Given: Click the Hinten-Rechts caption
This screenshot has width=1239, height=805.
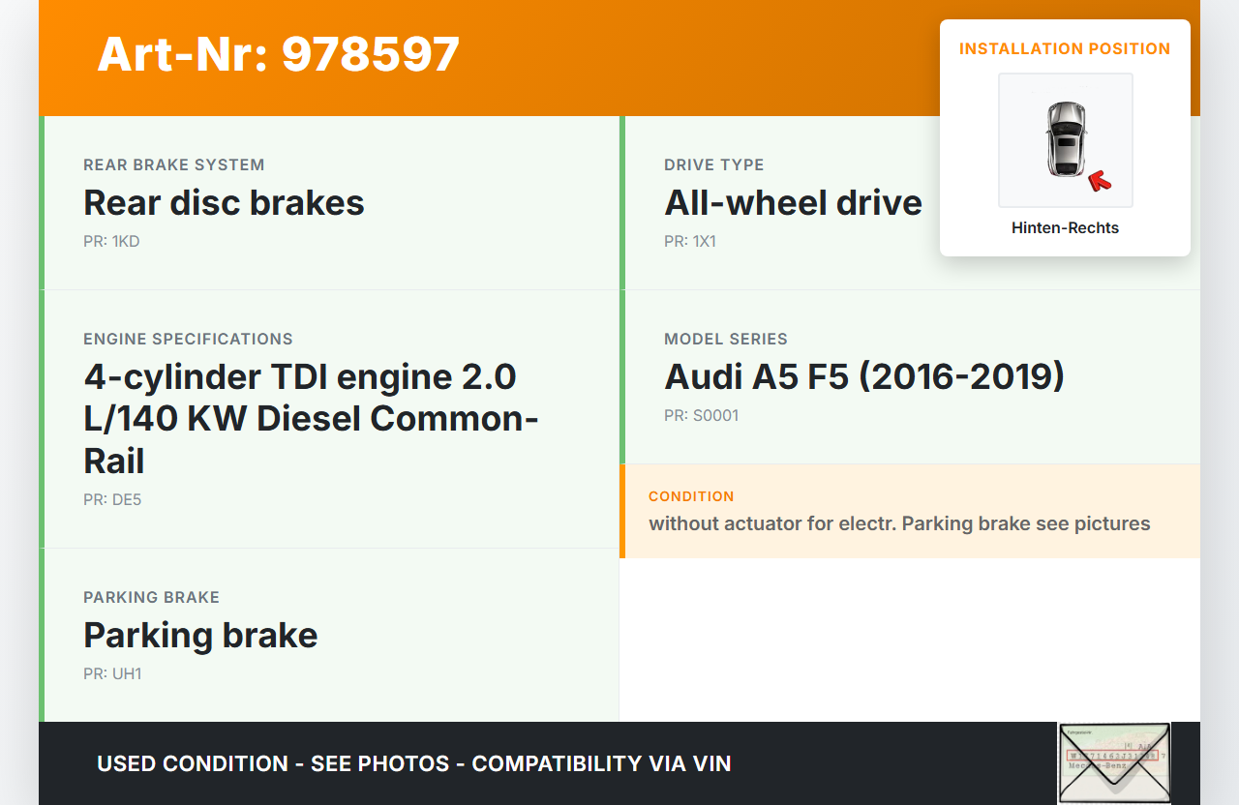Looking at the screenshot, I should [x=1065, y=228].
